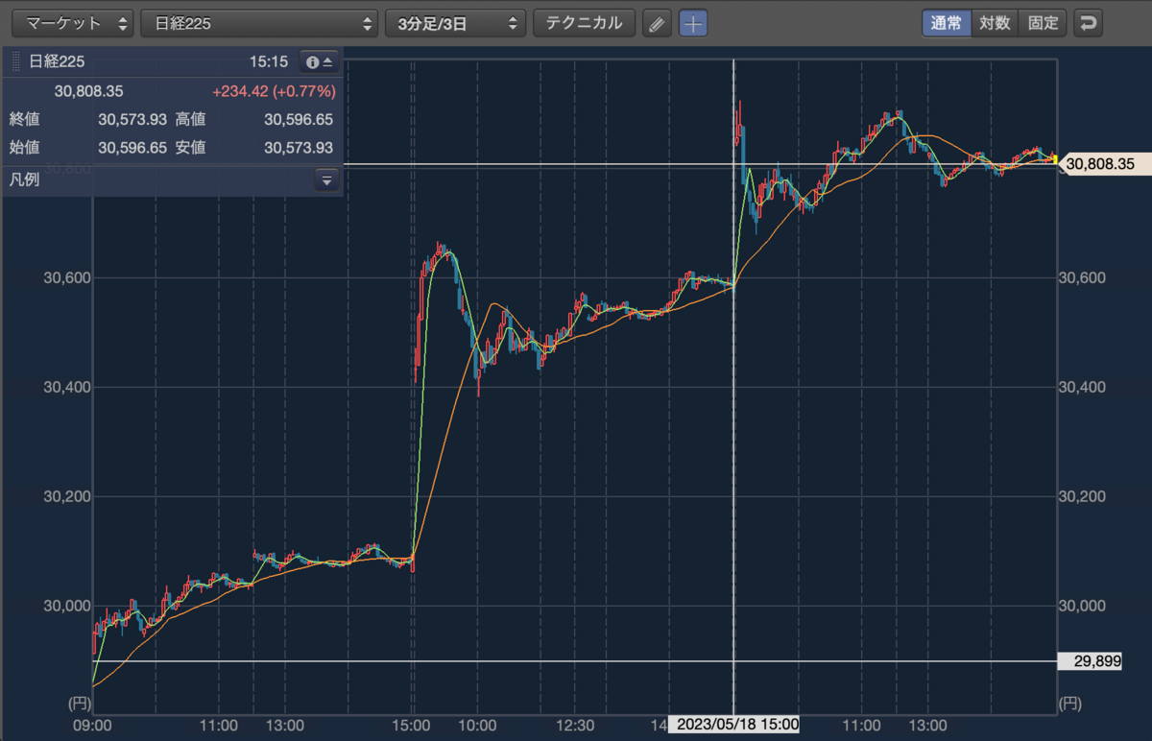Click the +234.42 (+0.77%) change value
Image resolution: width=1152 pixels, height=741 pixels.
coord(274,91)
